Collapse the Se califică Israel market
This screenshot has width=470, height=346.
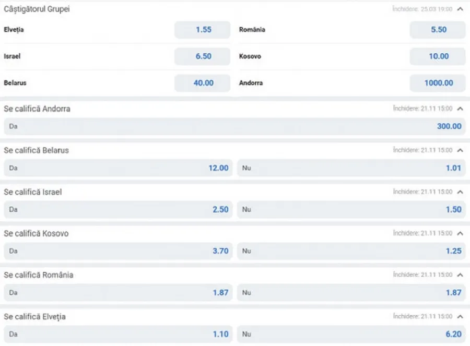(x=460, y=192)
